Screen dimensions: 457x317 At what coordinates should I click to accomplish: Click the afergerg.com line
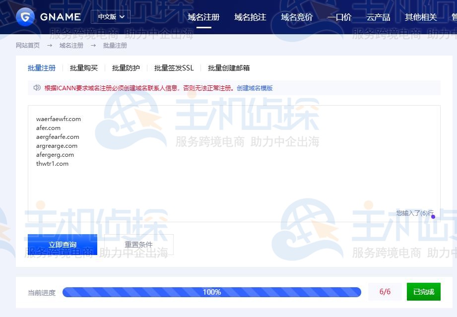tap(55, 155)
